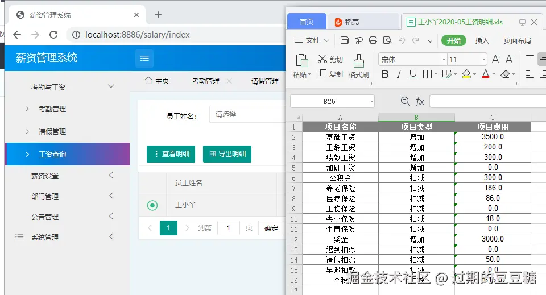Open 请假管理 in the sidebar
The height and width of the screenshot is (295, 546).
52,131
